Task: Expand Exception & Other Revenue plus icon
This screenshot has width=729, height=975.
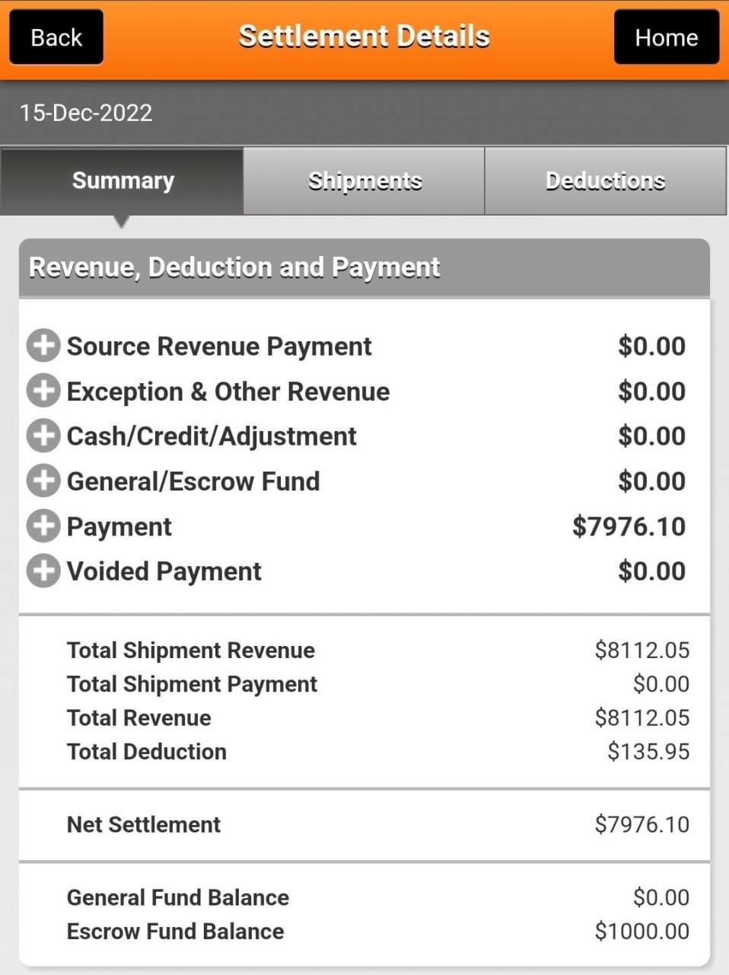Action: pos(43,391)
